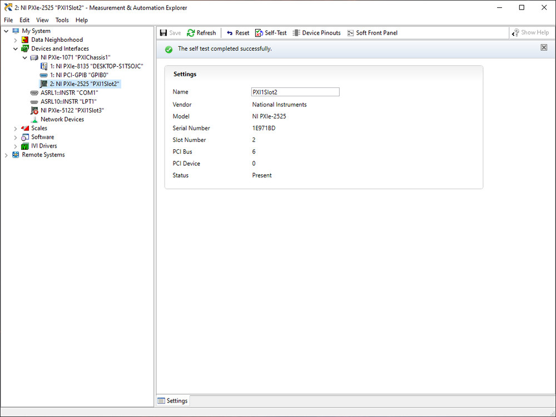Click the IVI Drivers icon
556x417 pixels.
click(25, 146)
